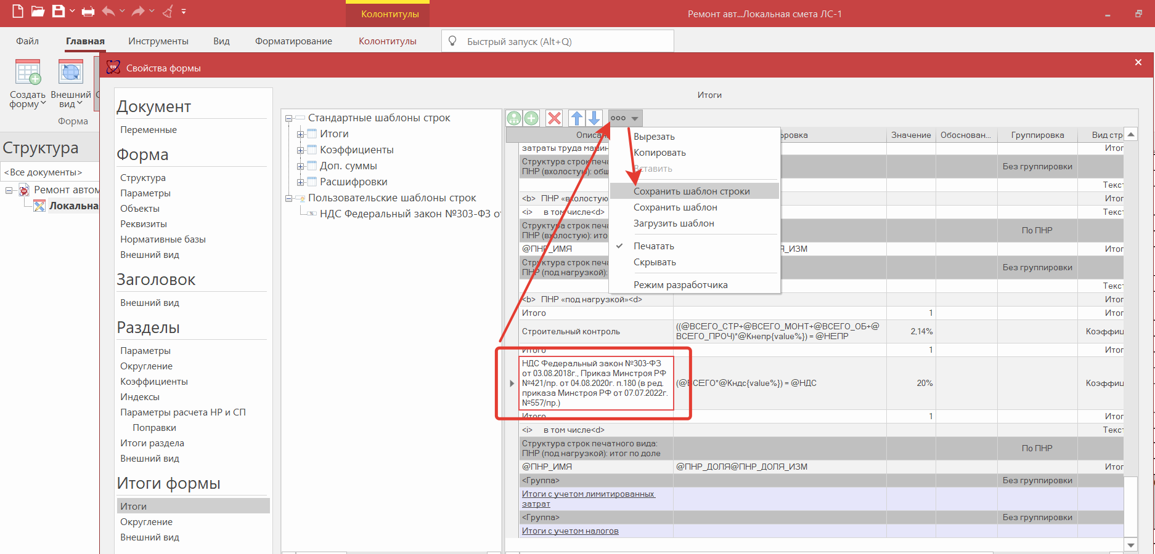Choose Сохранить шаблон строки menu item
The image size is (1155, 554).
click(x=695, y=191)
